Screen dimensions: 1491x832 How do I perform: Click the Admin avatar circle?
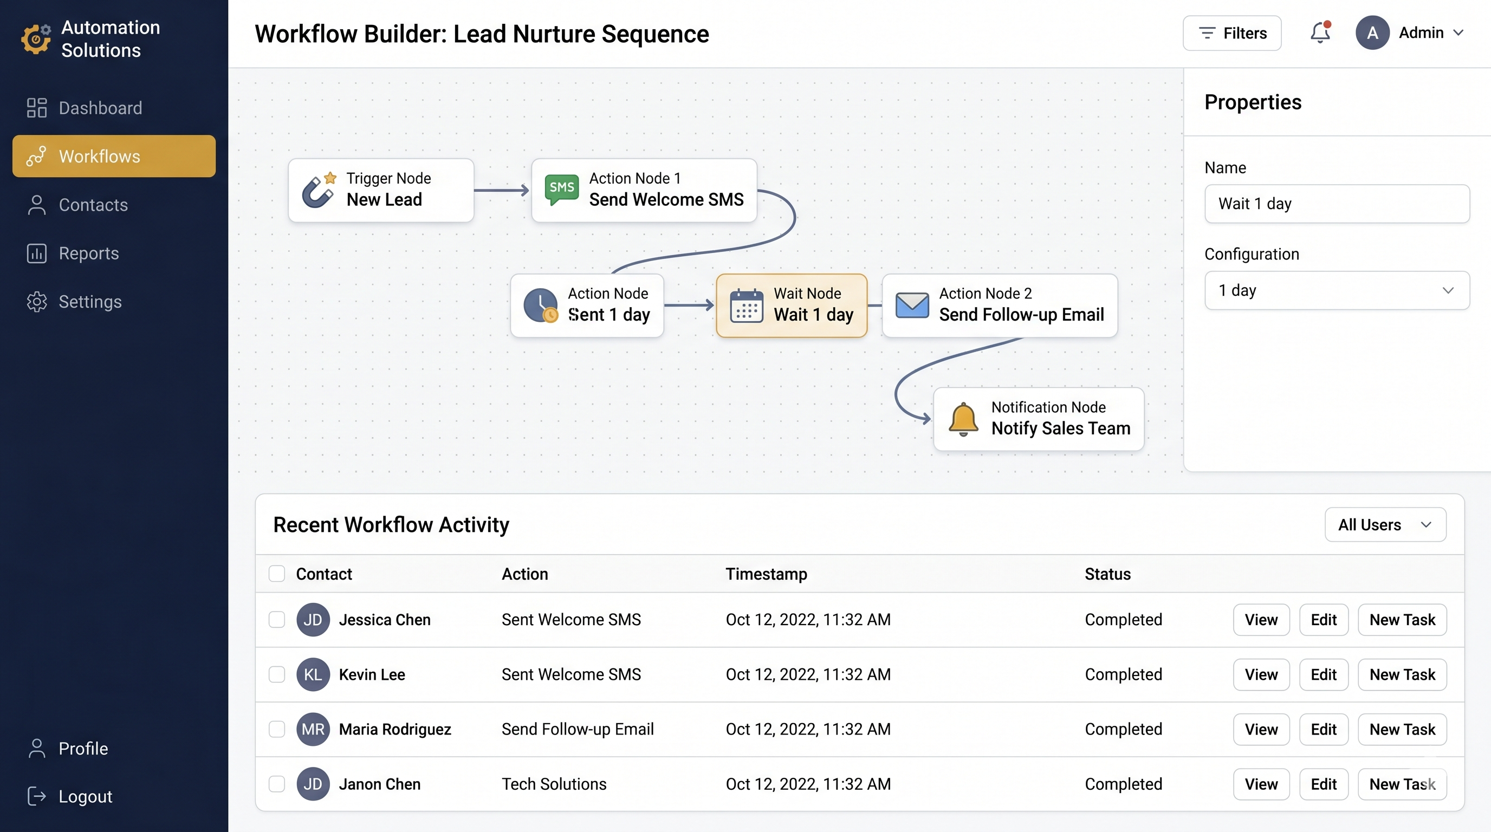[x=1372, y=32]
